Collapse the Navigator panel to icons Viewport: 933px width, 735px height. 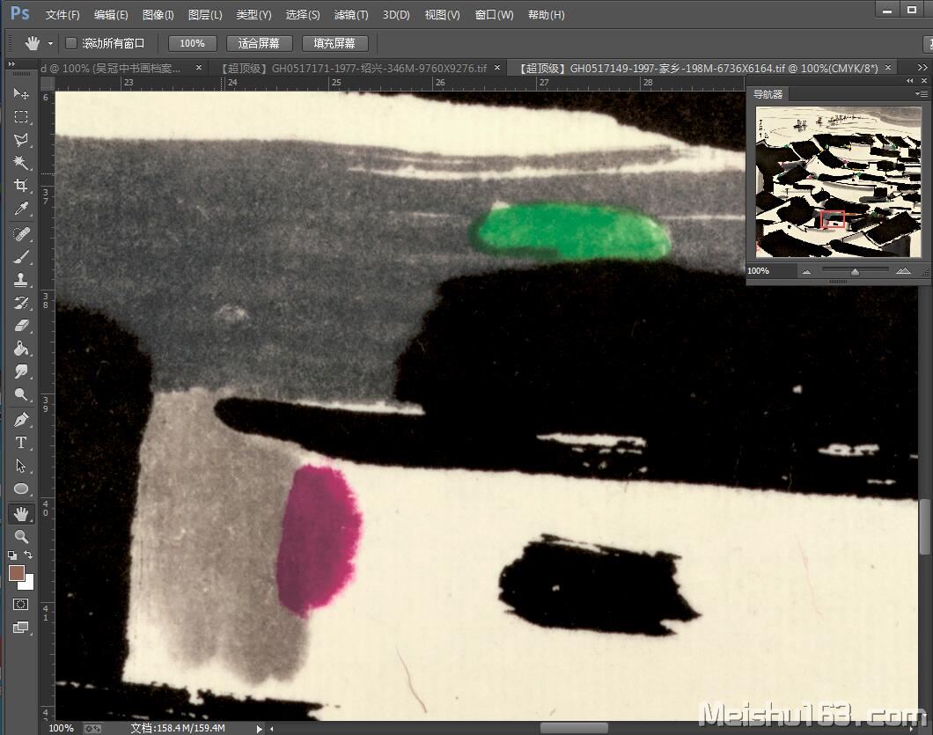pos(910,80)
